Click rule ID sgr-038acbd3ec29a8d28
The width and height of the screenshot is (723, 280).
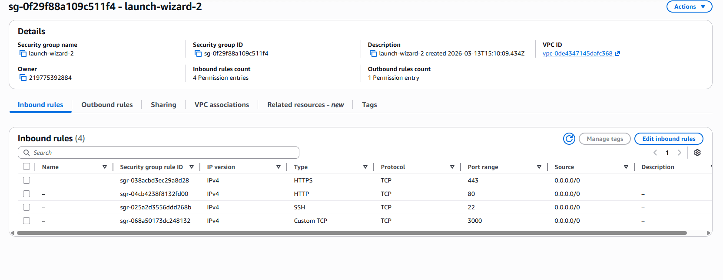tap(155, 180)
